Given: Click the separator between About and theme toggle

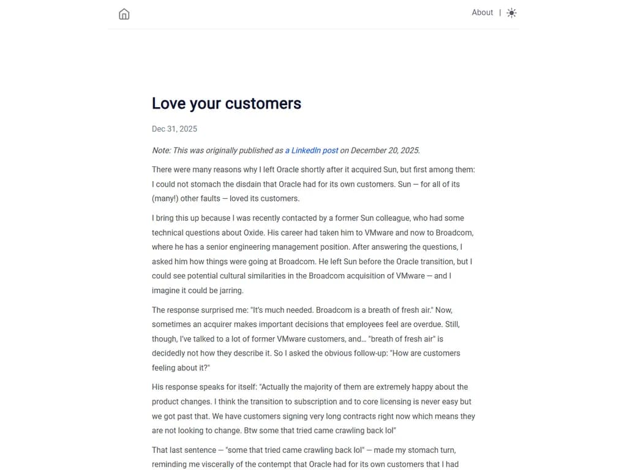Looking at the screenshot, I should (x=499, y=12).
